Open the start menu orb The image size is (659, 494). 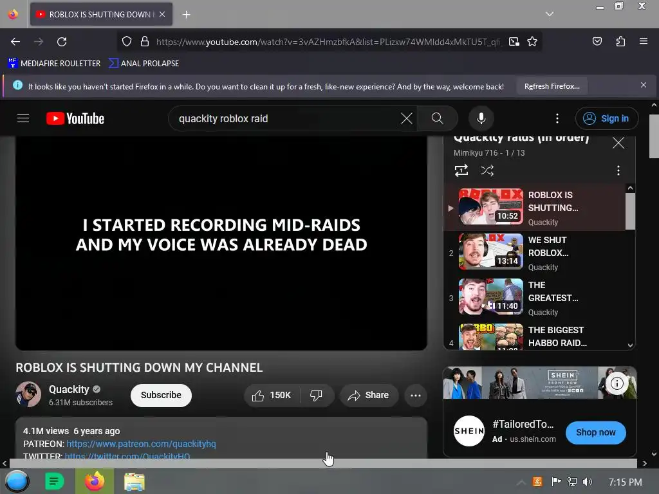17,481
